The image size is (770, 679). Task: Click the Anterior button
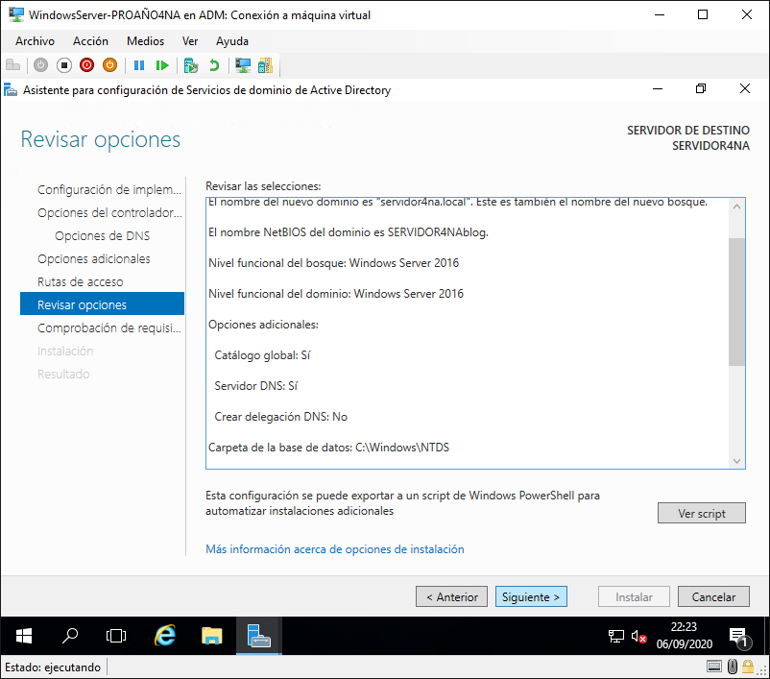click(x=451, y=596)
